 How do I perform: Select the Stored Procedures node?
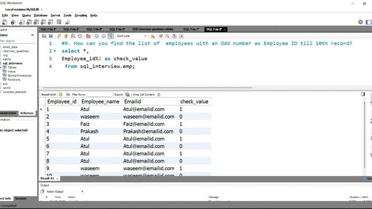[19, 75]
